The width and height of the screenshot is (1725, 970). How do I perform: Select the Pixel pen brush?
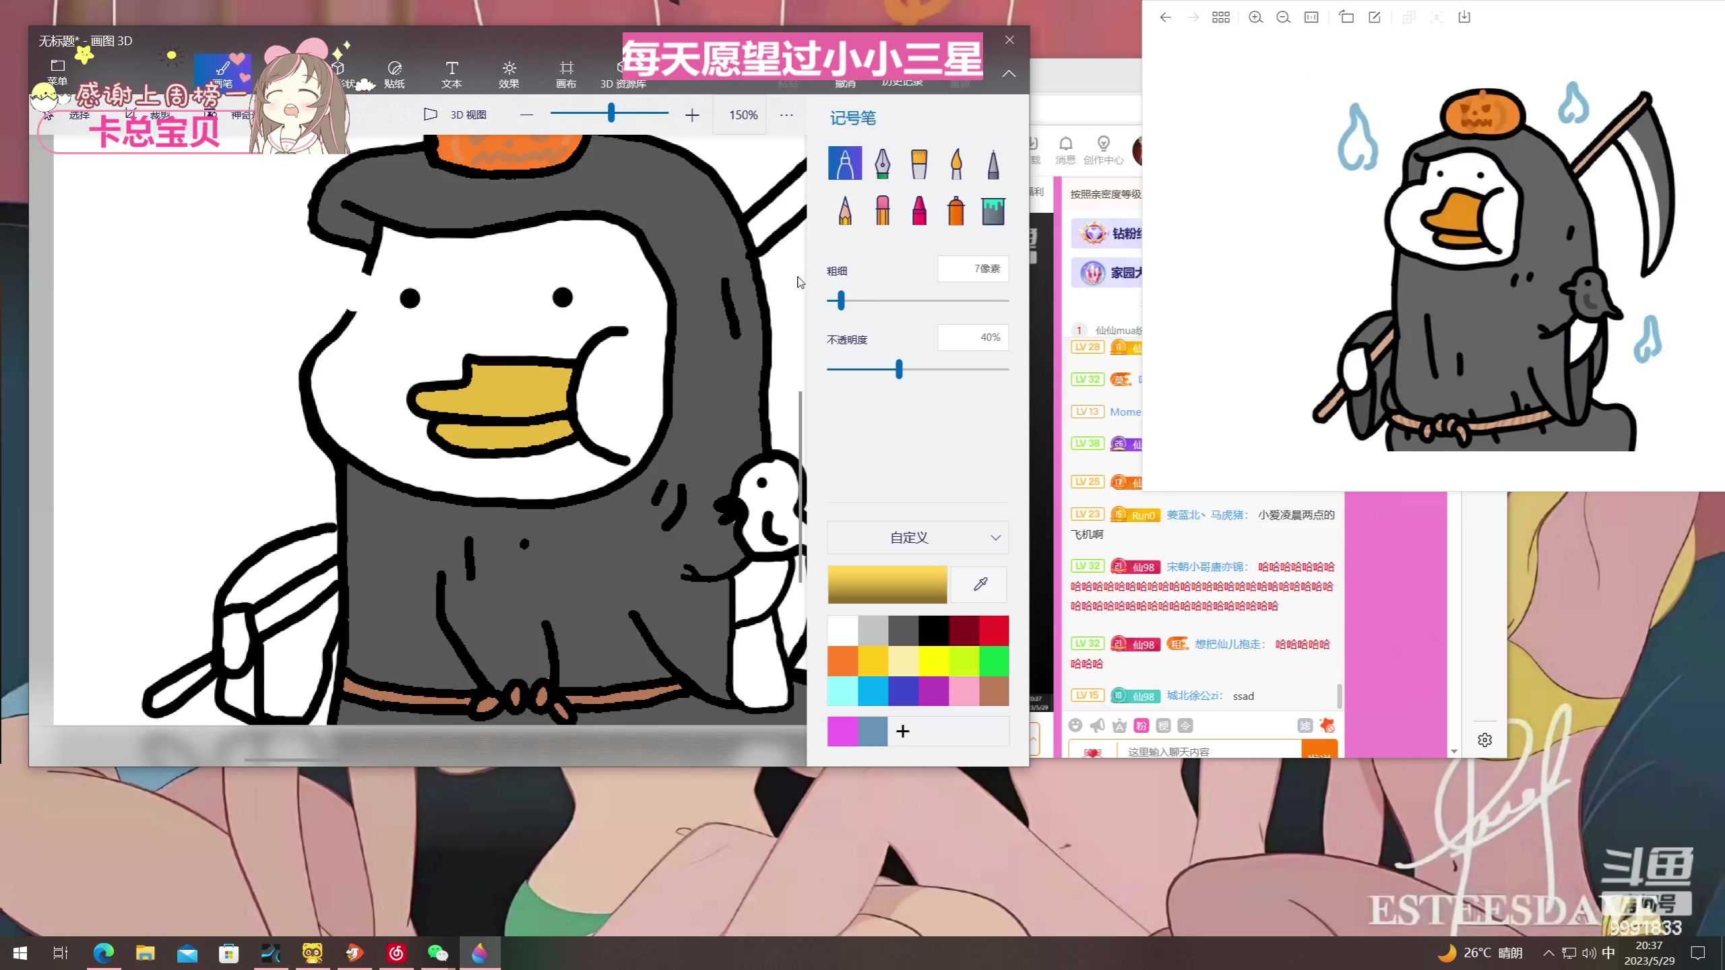pyautogui.click(x=993, y=163)
